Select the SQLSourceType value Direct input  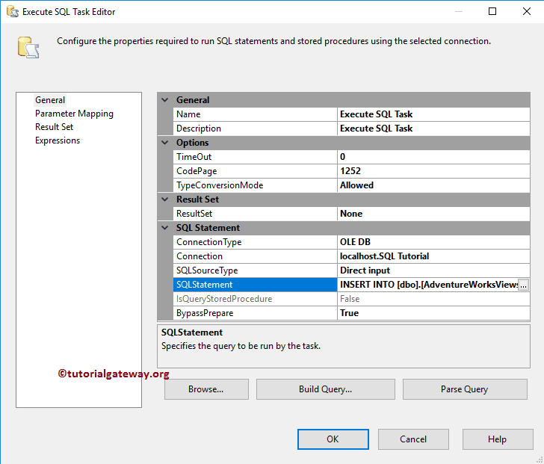tap(433, 270)
